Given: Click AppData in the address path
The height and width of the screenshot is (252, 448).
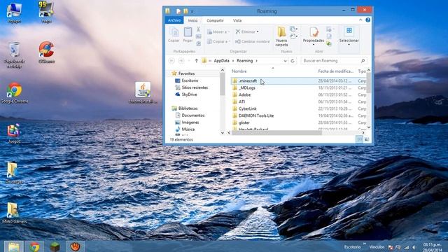Looking at the screenshot, I should tap(221, 61).
